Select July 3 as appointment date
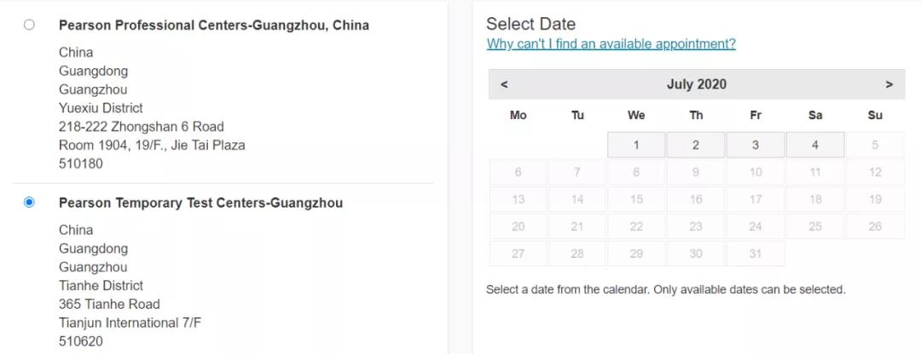The width and height of the screenshot is (921, 354). (756, 145)
